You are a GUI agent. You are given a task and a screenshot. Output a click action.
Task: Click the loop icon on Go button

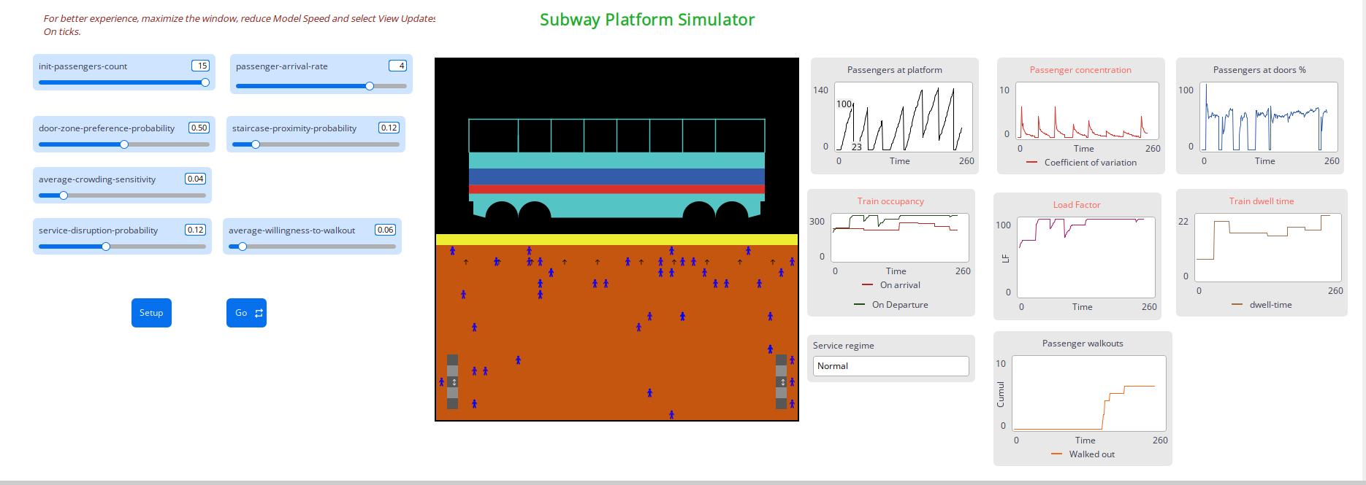259,313
